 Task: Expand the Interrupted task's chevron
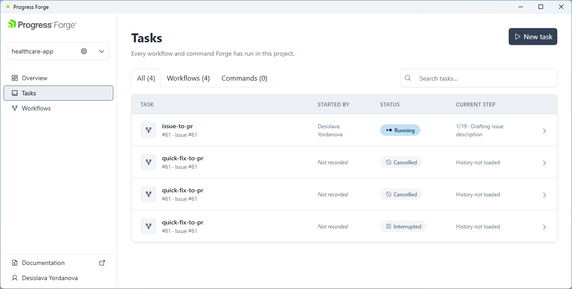544,227
